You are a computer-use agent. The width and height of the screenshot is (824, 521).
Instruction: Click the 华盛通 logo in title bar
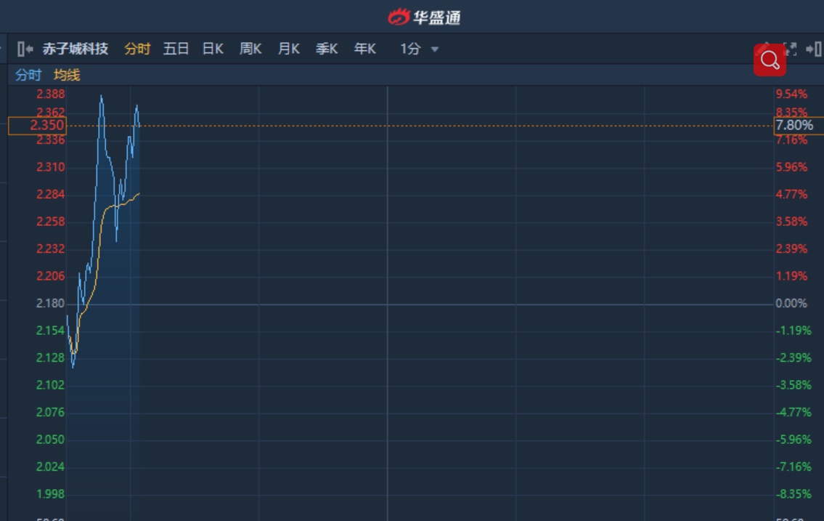[x=424, y=17]
